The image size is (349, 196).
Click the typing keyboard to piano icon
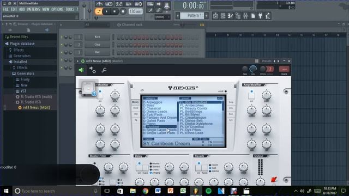[151, 4]
